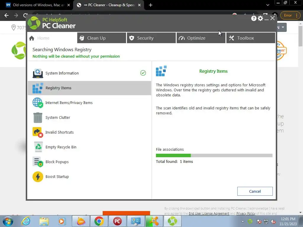Cancel the registry scan
Image resolution: width=303 pixels, height=227 pixels.
click(255, 191)
